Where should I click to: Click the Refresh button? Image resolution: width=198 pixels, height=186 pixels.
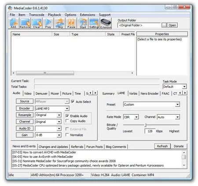[x=162, y=146]
